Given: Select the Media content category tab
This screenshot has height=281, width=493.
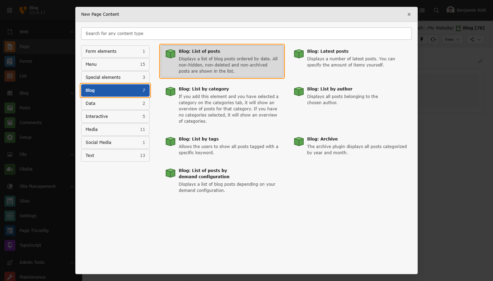Looking at the screenshot, I should point(115,130).
